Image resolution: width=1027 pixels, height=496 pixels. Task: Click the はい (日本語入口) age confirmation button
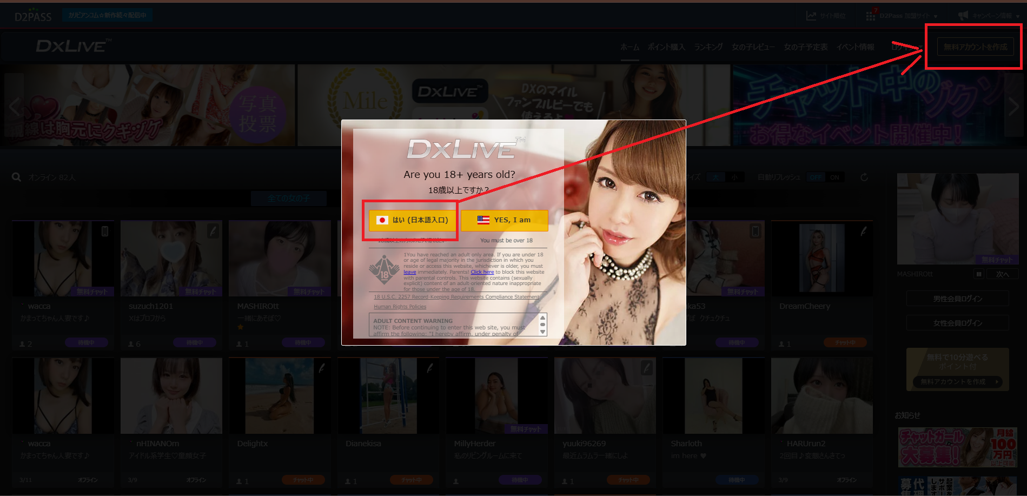pos(413,220)
